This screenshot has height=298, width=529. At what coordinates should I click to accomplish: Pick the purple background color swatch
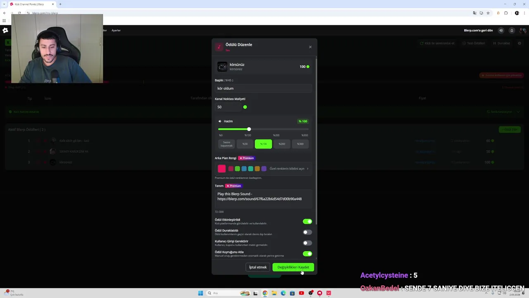tap(264, 169)
